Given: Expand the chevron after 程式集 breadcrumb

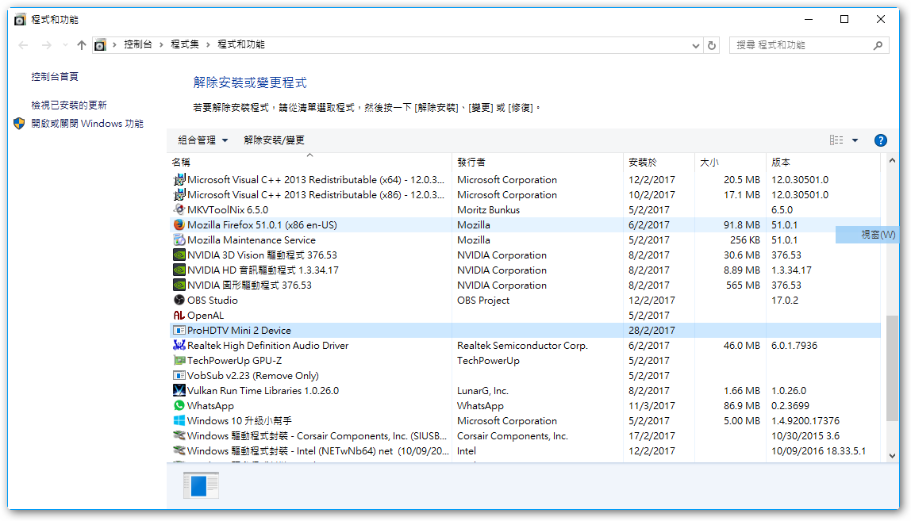Looking at the screenshot, I should coord(208,44).
